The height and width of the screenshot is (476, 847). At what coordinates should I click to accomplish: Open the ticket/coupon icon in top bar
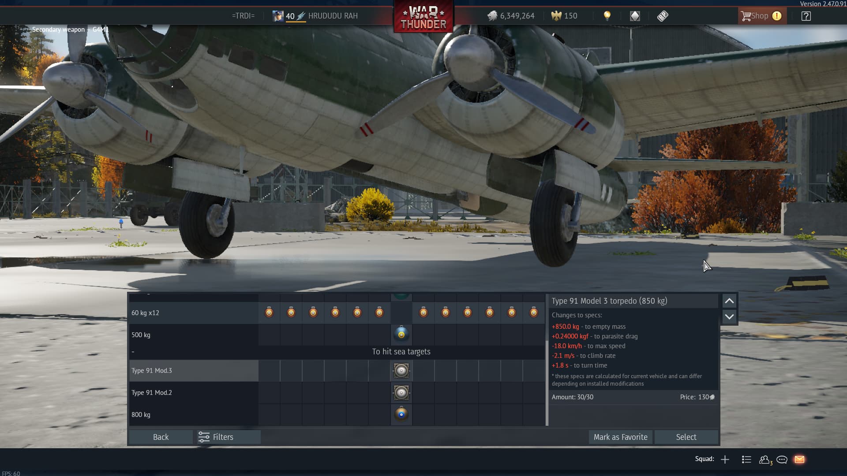pyautogui.click(x=663, y=16)
